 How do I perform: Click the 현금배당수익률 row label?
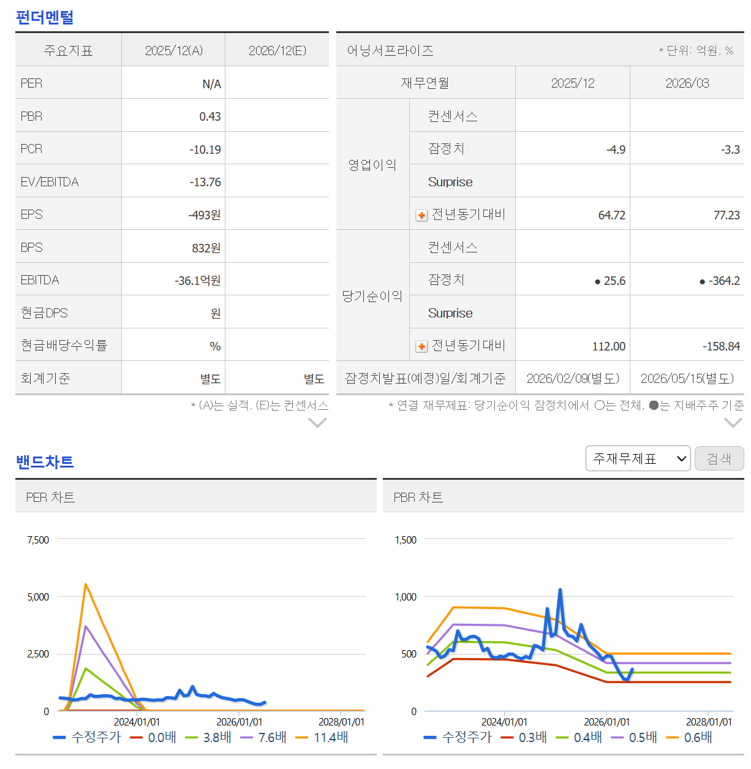pos(64,346)
